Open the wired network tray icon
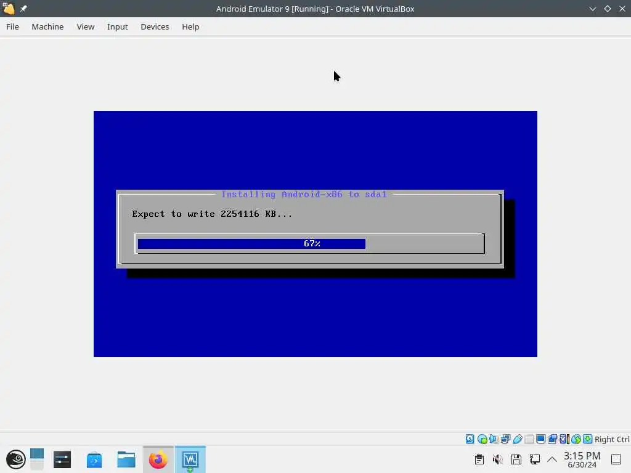Image resolution: width=631 pixels, height=473 pixels. pyautogui.click(x=535, y=459)
